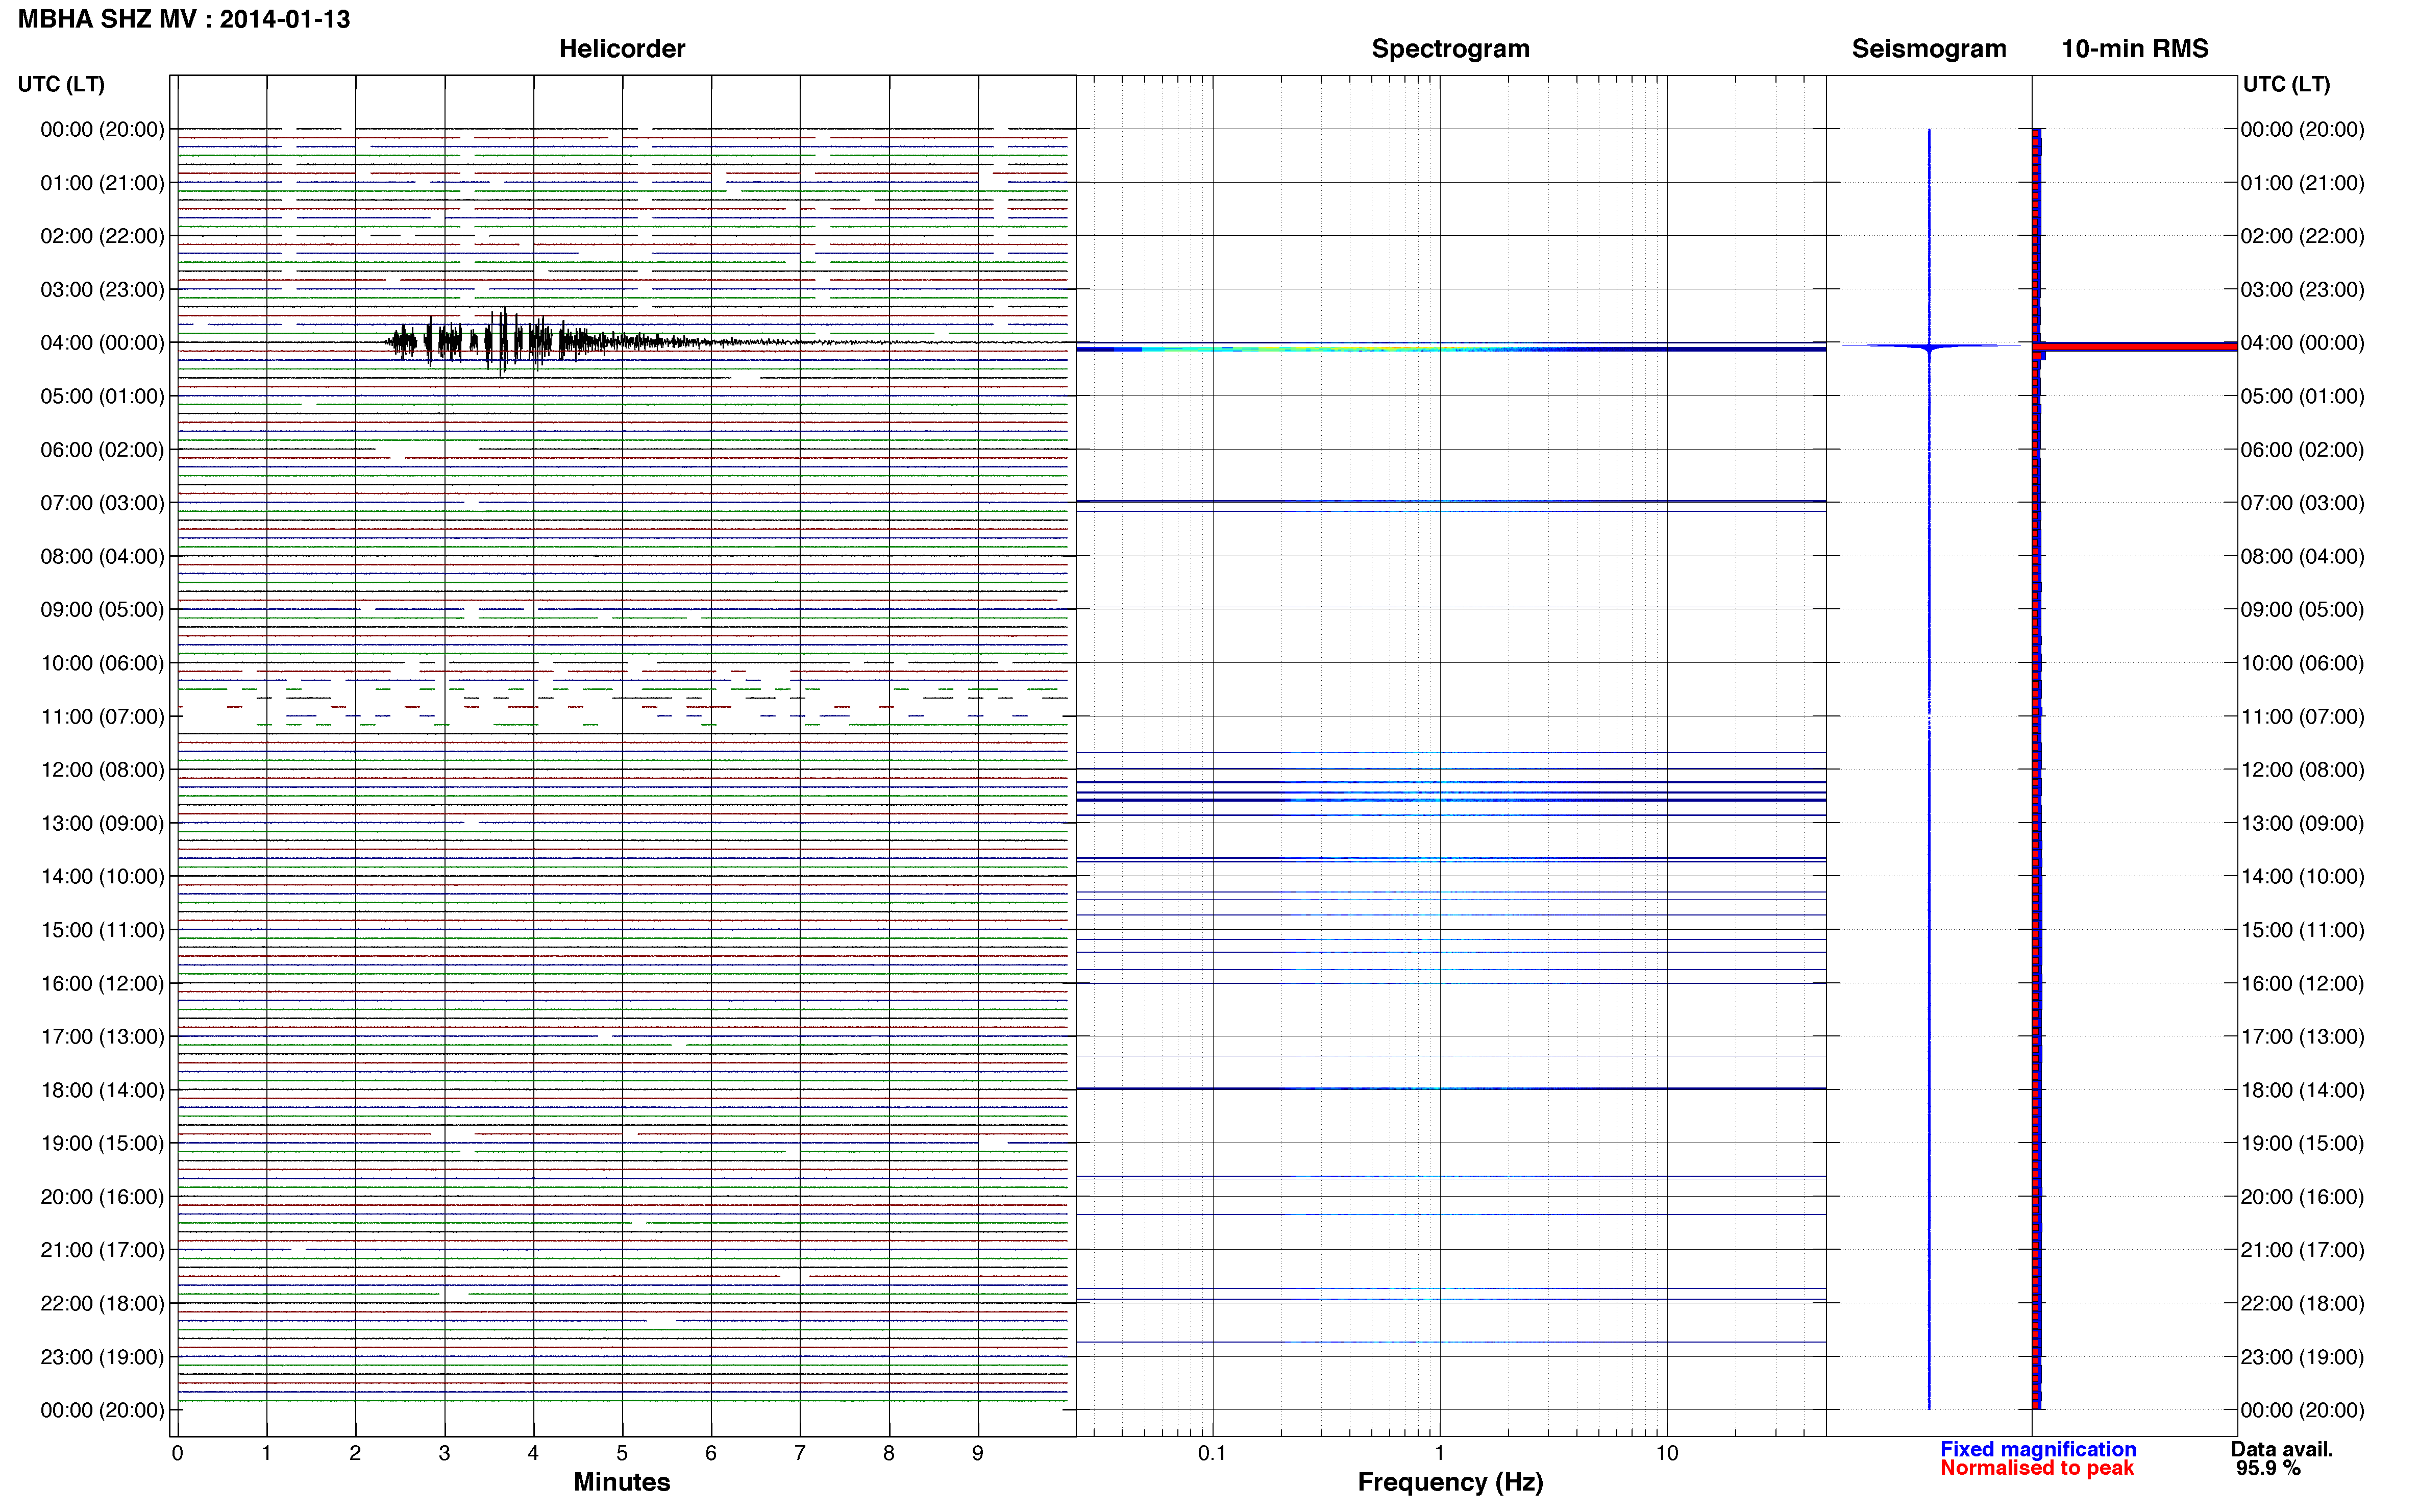Click the left 23:00 (19:00) time label
The image size is (2419, 1512).
click(x=102, y=1357)
